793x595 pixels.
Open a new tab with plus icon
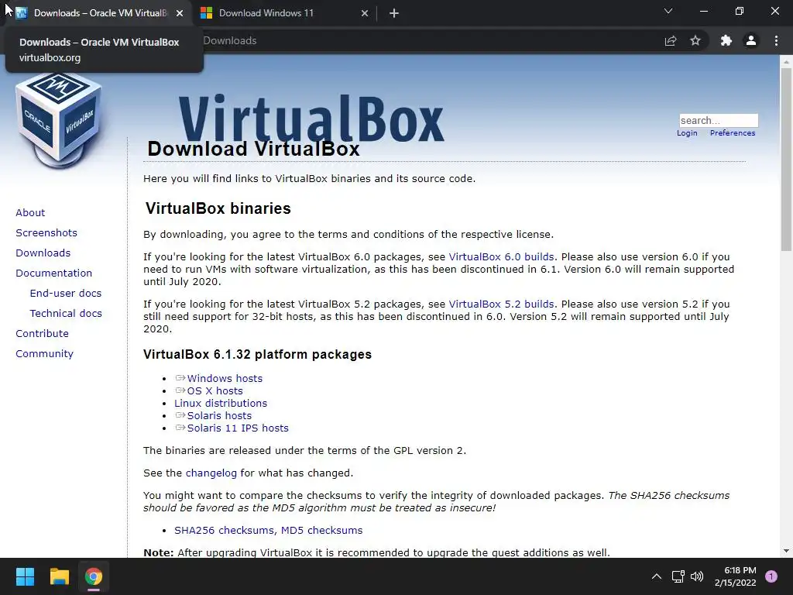tap(394, 13)
